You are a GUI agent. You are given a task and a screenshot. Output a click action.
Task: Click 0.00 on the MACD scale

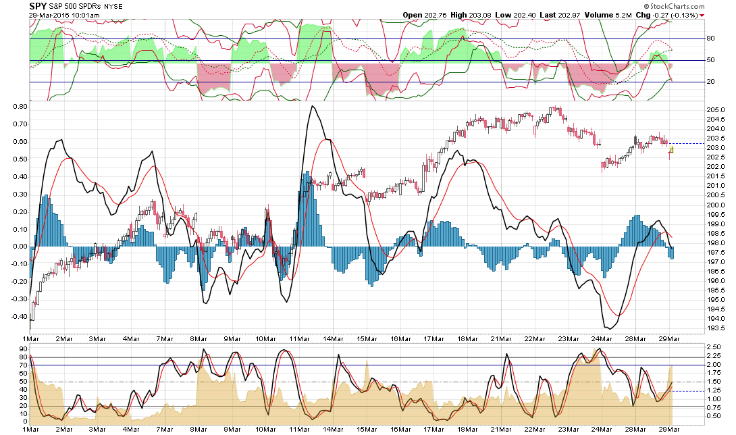(x=20, y=247)
